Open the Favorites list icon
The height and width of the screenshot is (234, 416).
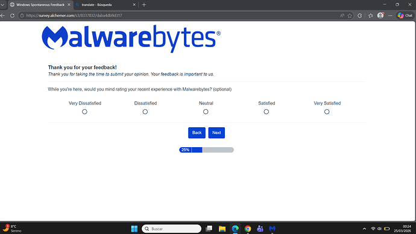click(x=371, y=16)
